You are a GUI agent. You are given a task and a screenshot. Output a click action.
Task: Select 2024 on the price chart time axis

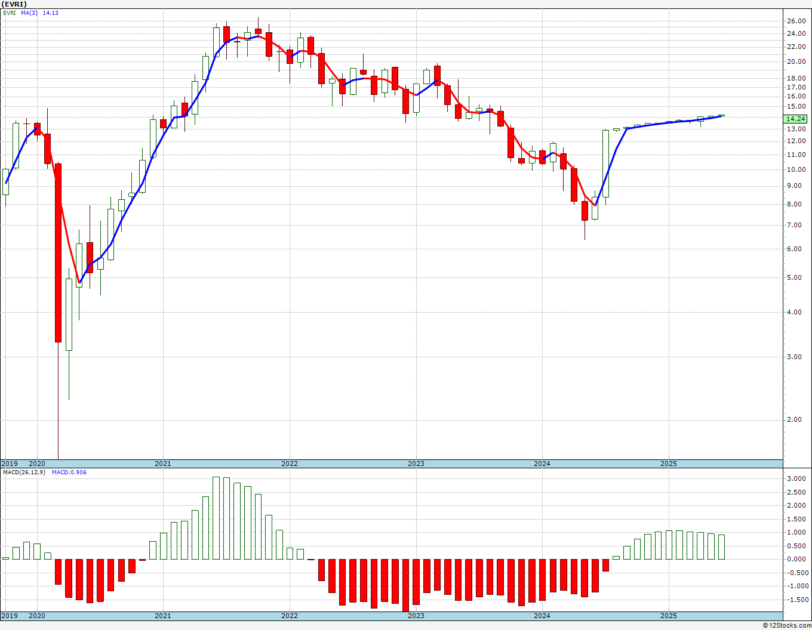542,464
